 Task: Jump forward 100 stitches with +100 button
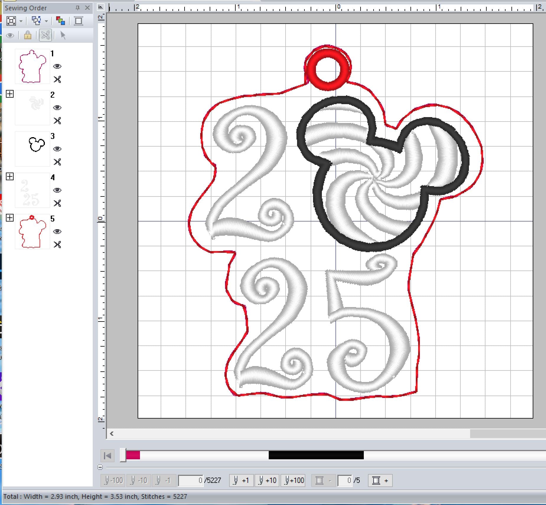click(x=293, y=481)
